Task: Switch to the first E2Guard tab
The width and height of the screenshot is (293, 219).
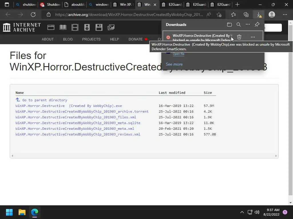Action: [x=172, y=5]
